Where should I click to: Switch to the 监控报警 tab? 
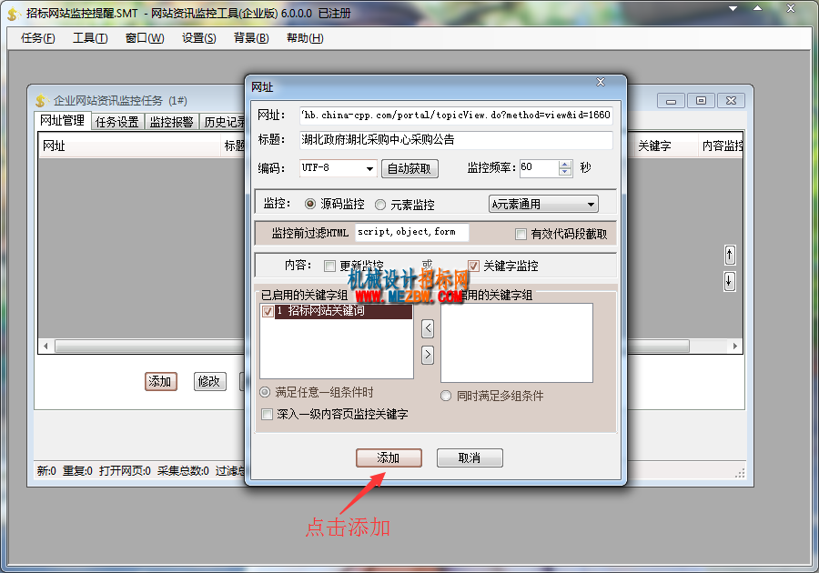(171, 122)
